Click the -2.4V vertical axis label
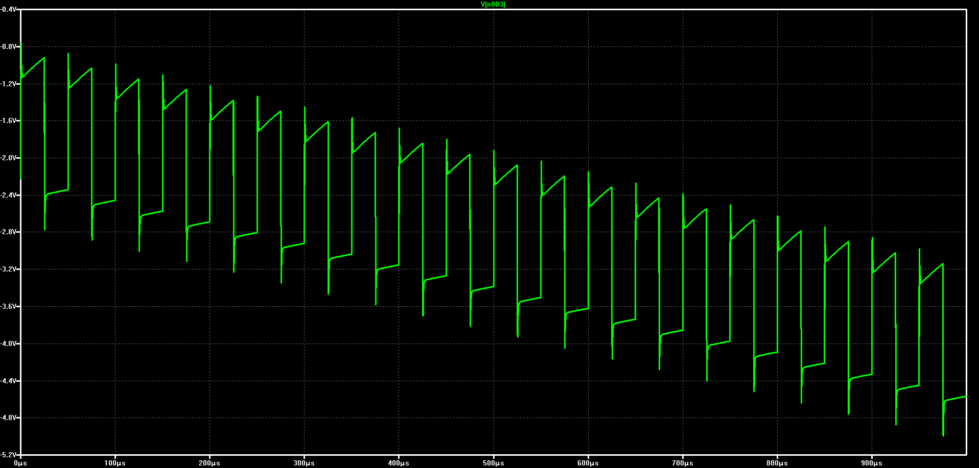The image size is (979, 468). [x=9, y=195]
